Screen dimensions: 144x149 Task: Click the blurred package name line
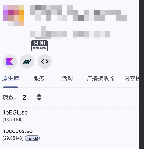70,33
